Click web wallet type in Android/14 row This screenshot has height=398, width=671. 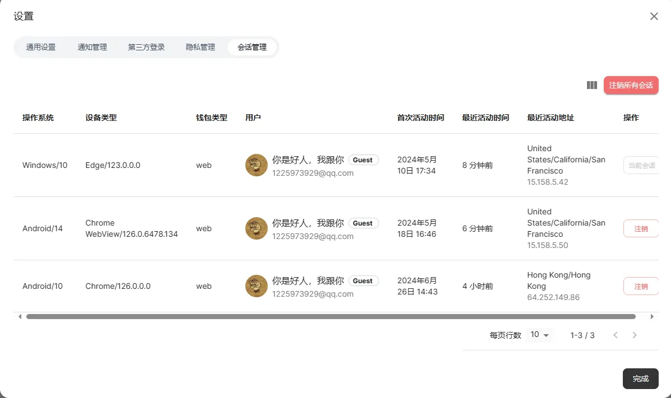[204, 228]
